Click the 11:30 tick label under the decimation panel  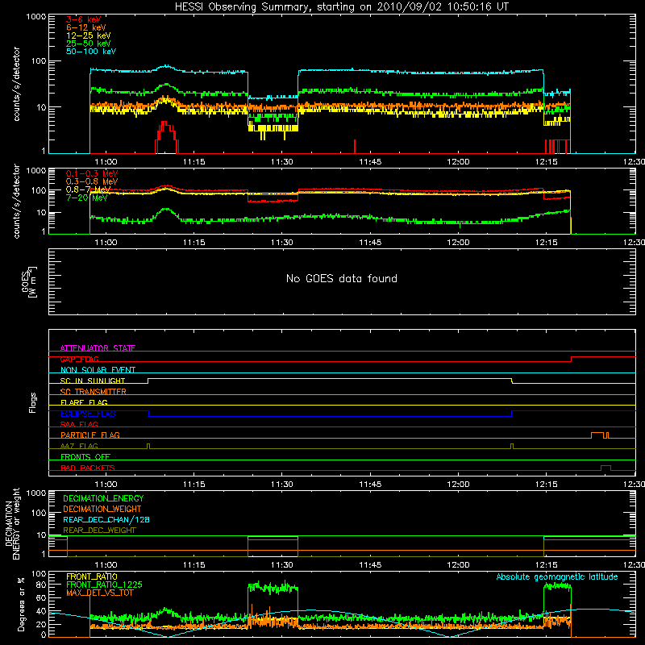[282, 565]
